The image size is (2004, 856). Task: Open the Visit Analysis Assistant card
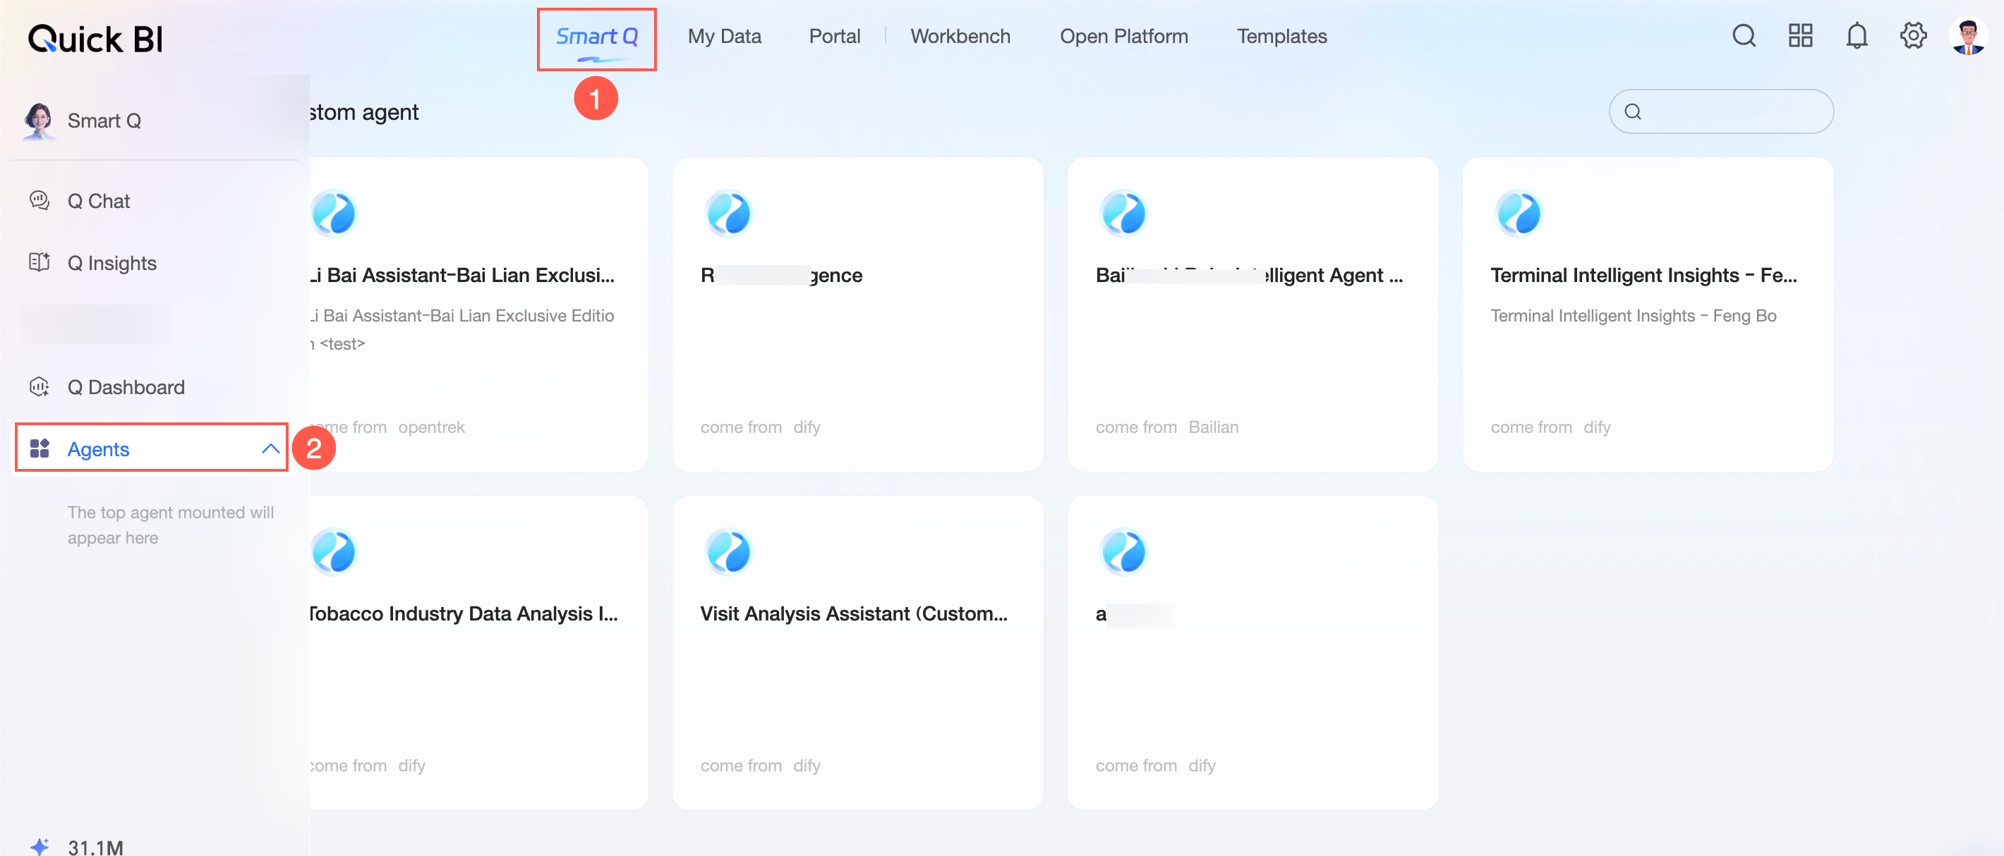click(x=857, y=652)
